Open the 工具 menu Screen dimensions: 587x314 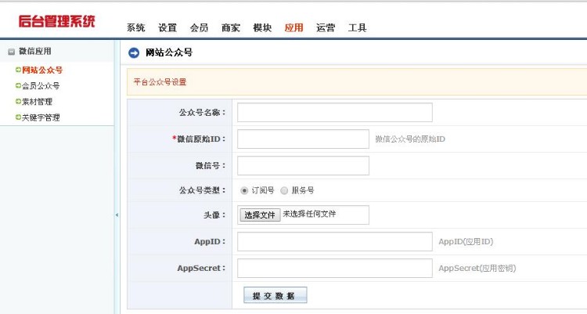click(357, 27)
